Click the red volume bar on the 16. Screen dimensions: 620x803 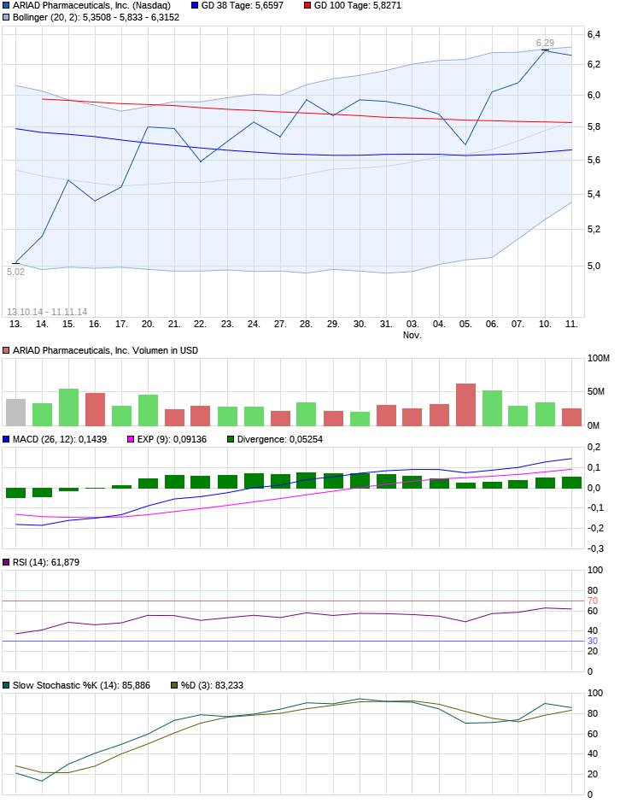(96, 410)
